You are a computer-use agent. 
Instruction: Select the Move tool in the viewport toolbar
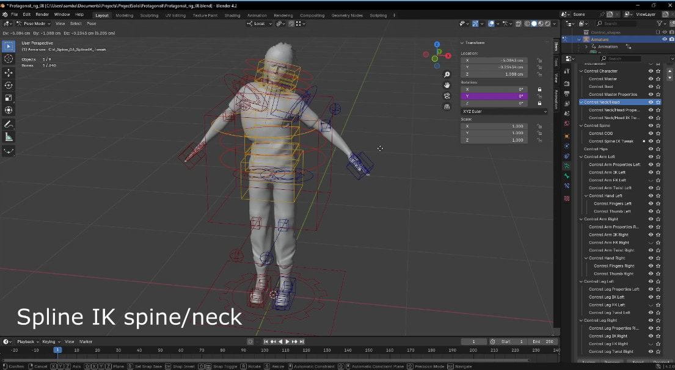pyautogui.click(x=9, y=72)
